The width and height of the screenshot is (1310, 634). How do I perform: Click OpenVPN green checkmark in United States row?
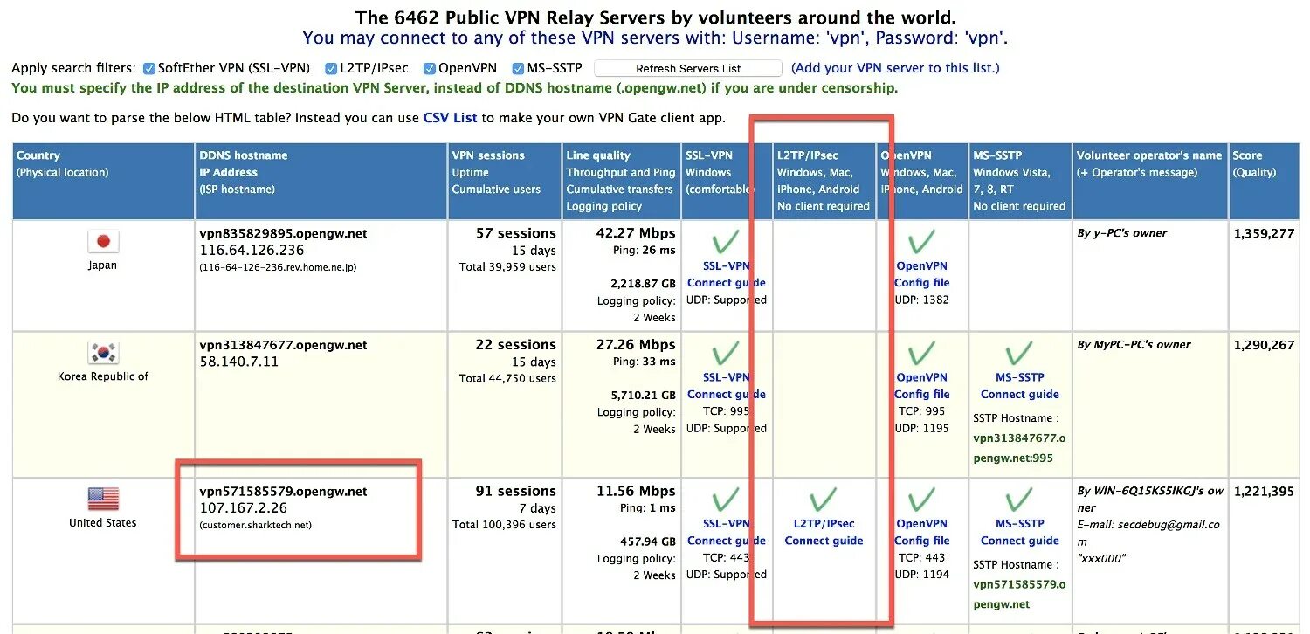click(x=921, y=500)
